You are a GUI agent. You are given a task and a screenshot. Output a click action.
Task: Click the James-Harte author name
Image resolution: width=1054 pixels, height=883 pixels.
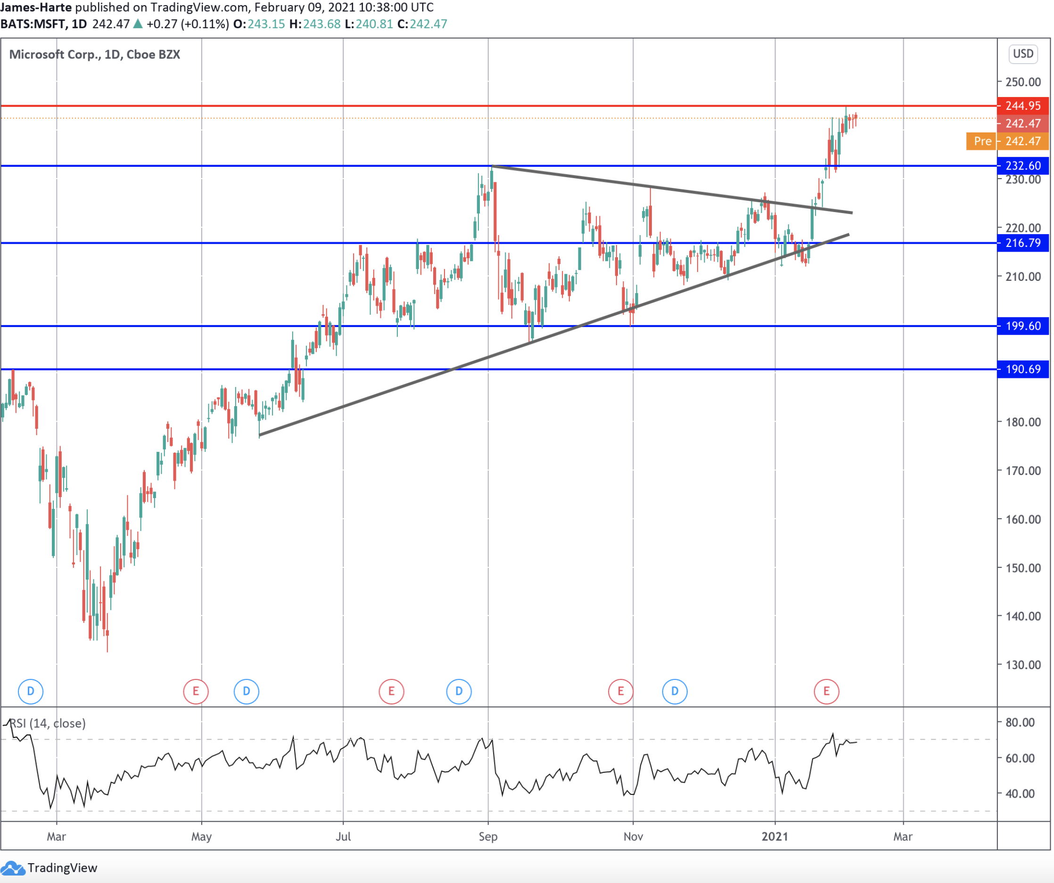coord(36,8)
